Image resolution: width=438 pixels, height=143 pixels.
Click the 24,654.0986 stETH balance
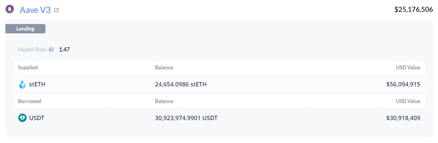click(181, 84)
